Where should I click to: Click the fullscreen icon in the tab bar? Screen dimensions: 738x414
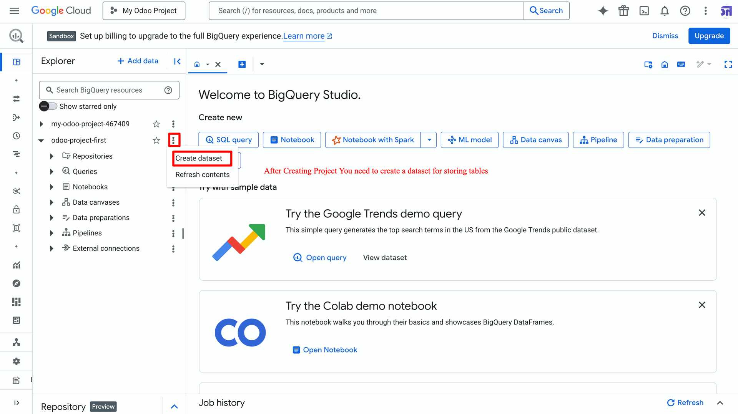728,65
